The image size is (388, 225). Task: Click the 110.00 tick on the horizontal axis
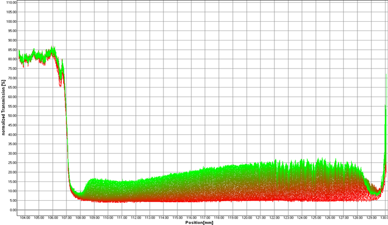pyautogui.click(x=108, y=217)
